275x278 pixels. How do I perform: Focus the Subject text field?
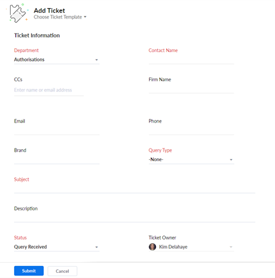coord(134,189)
